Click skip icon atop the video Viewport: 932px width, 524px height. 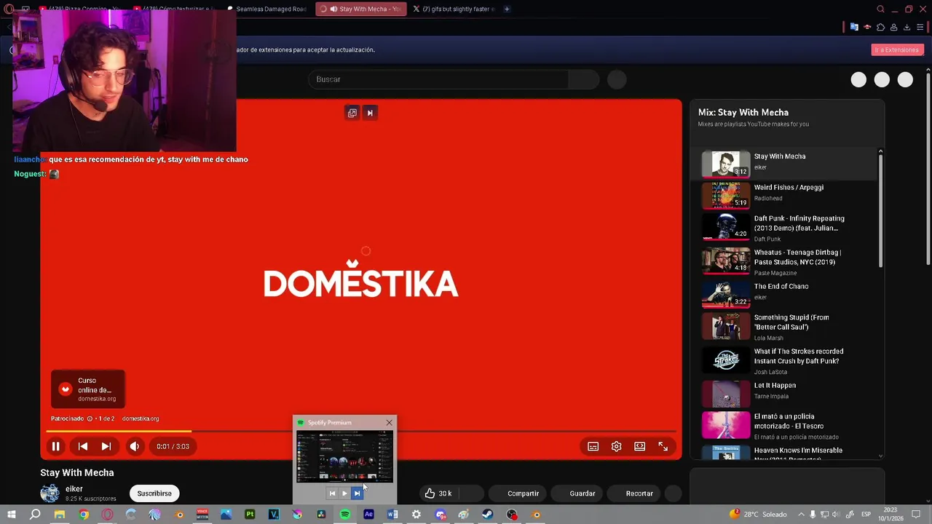(370, 113)
